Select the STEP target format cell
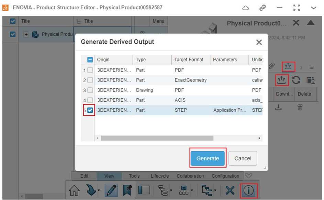The width and height of the screenshot is (324, 200). point(191,110)
